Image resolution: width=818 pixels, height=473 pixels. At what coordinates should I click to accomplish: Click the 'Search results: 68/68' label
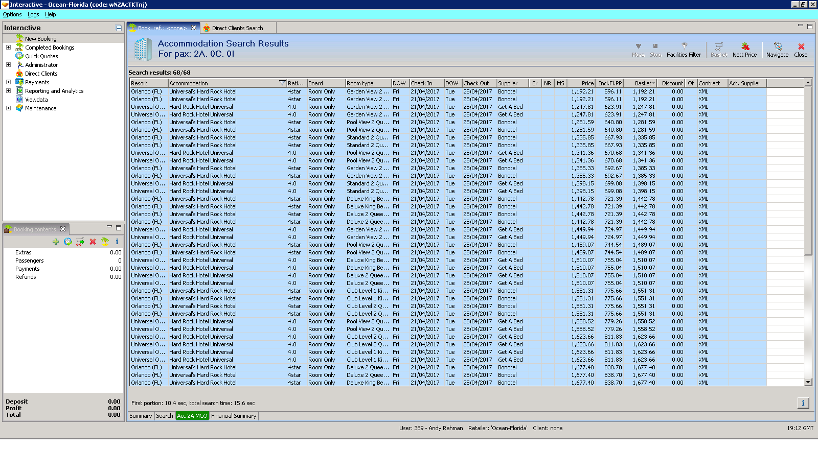pos(160,73)
